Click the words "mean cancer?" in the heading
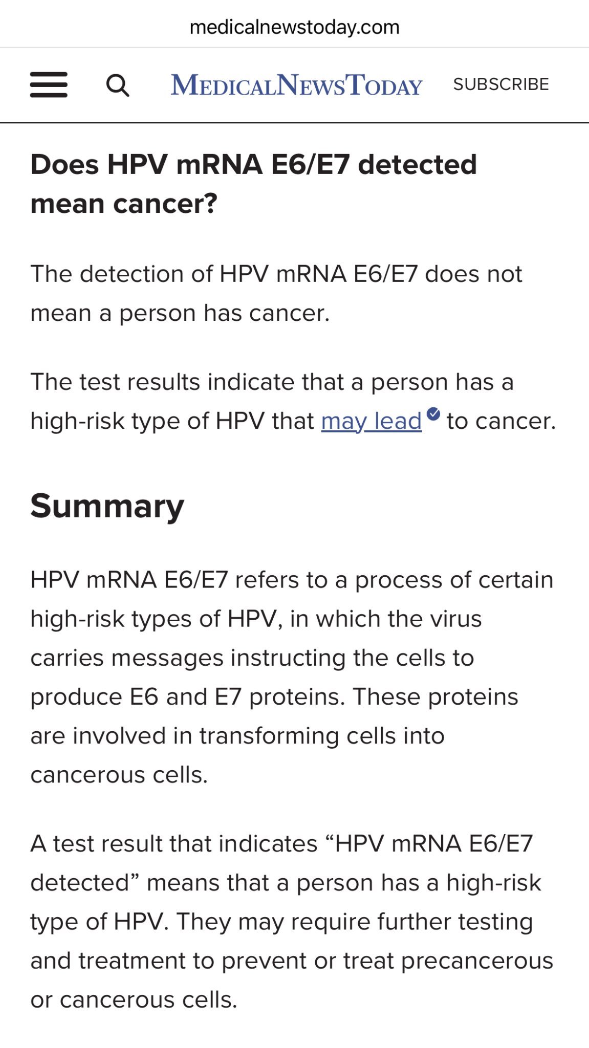The height and width of the screenshot is (1048, 589). (x=124, y=204)
